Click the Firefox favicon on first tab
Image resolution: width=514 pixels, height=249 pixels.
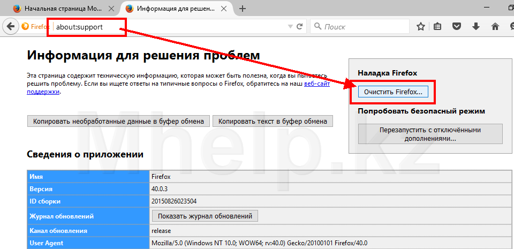click(x=17, y=9)
